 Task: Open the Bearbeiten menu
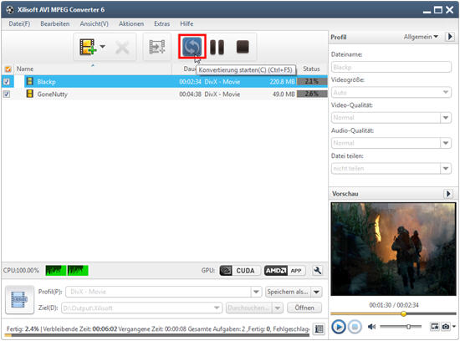coord(55,23)
